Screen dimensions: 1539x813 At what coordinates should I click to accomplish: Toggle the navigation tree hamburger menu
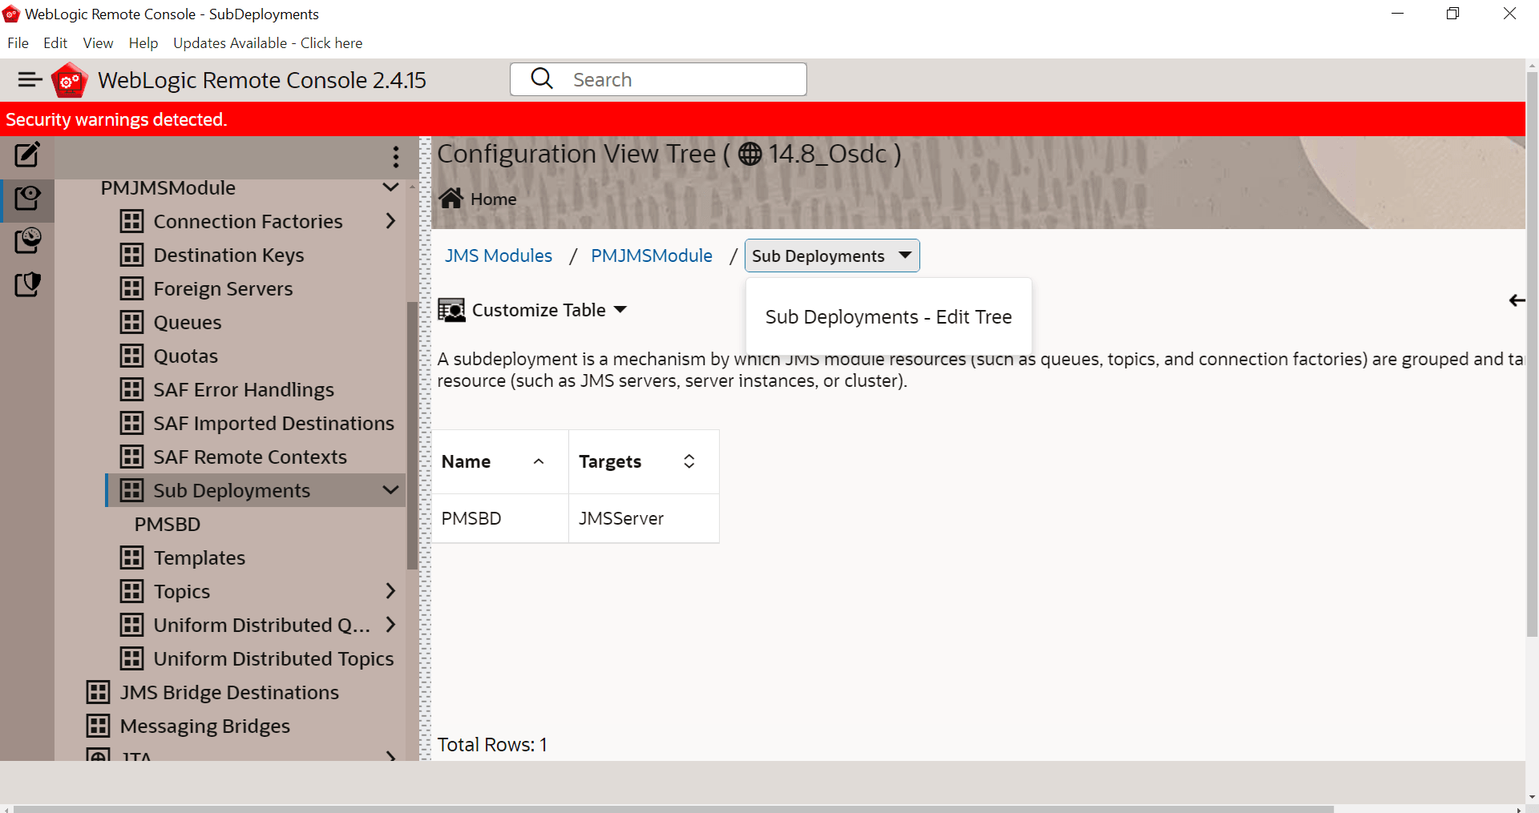coord(30,79)
